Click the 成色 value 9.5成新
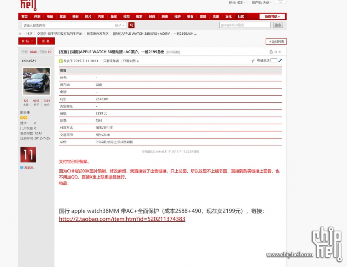This screenshot has width=347, height=267. click(114, 142)
